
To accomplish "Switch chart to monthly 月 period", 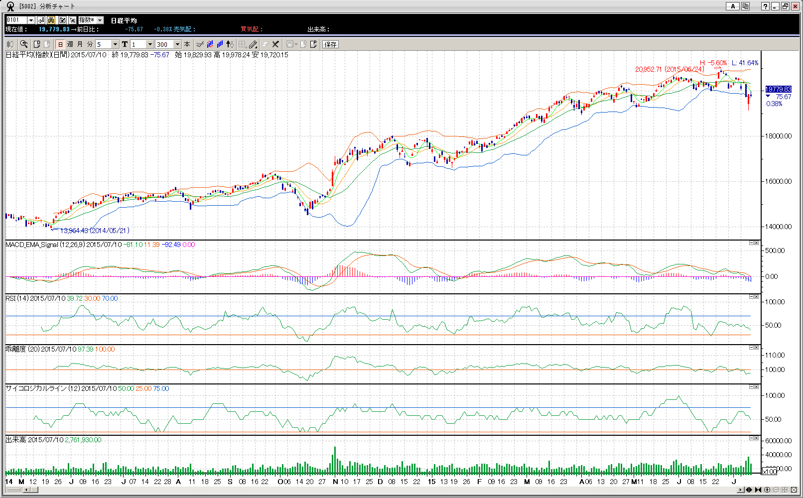I will (x=80, y=44).
